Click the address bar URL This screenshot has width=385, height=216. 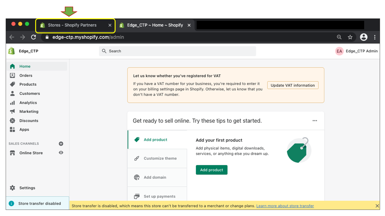pos(88,37)
